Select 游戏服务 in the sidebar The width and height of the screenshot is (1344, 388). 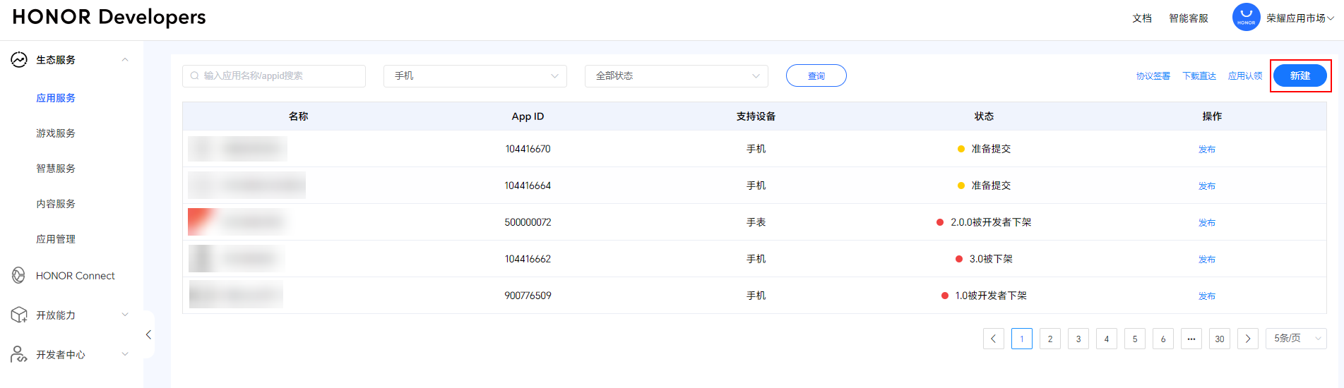coord(56,133)
